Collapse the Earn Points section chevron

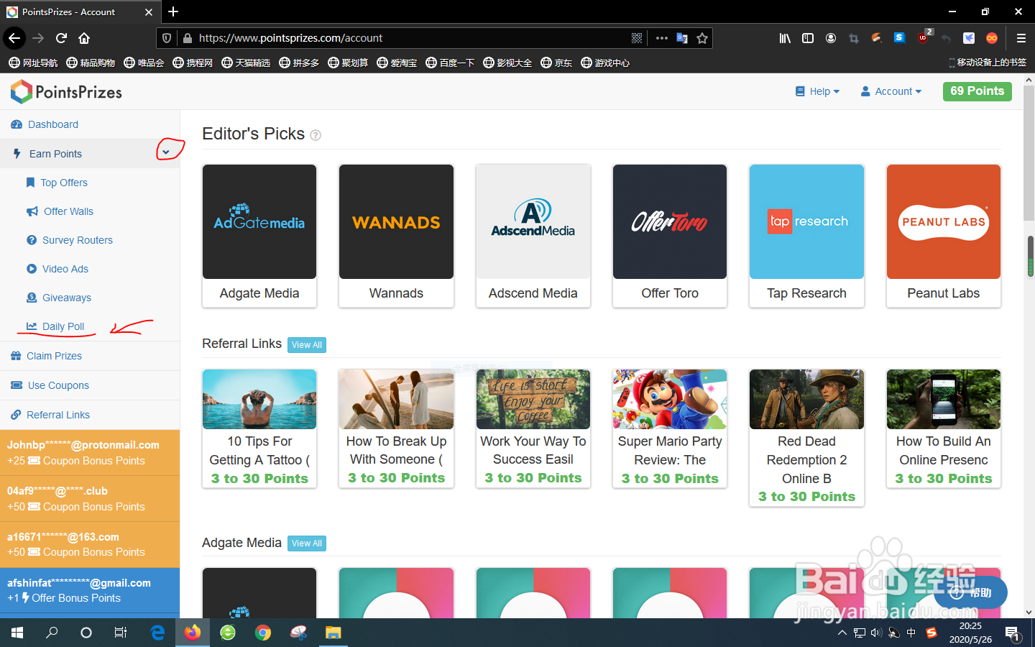pos(166,152)
